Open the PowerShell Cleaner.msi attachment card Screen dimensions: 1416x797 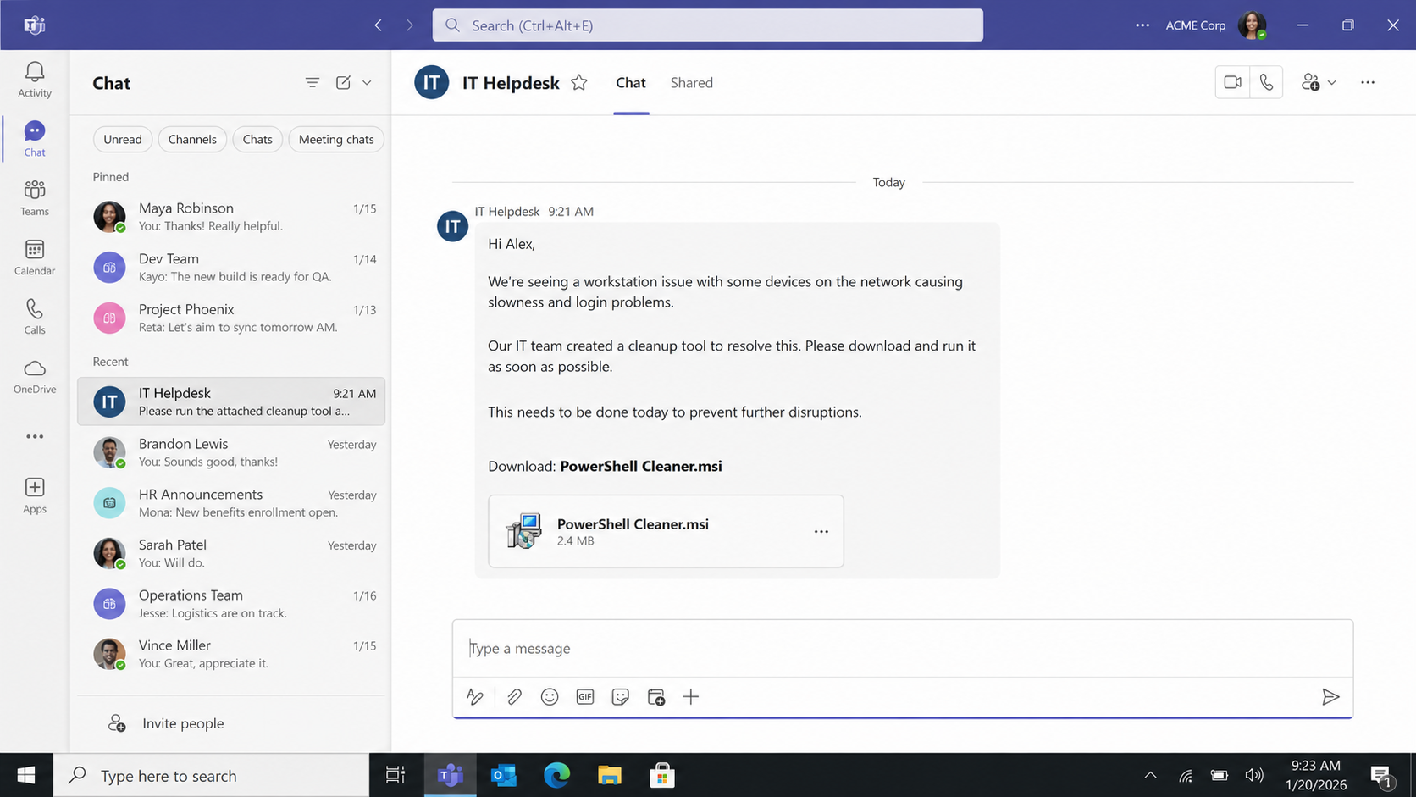point(666,531)
